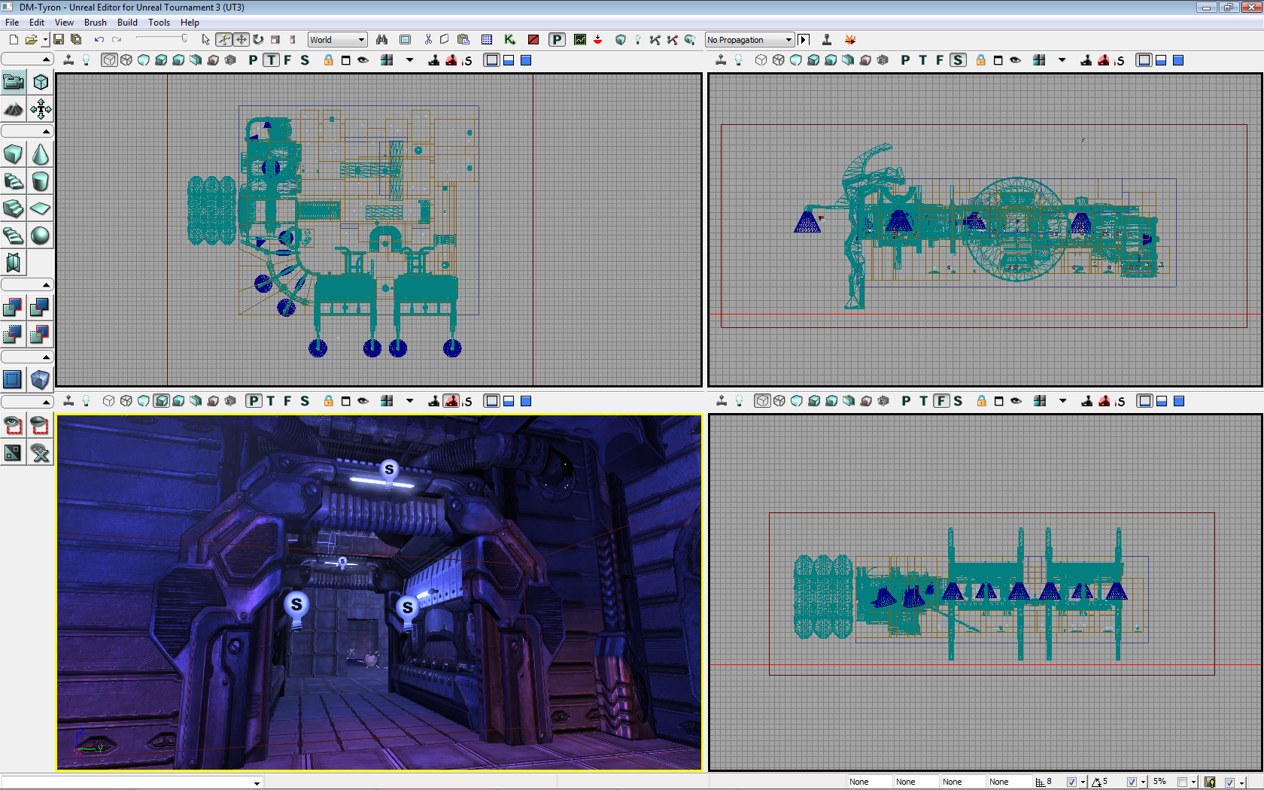Open the File menu

pyautogui.click(x=12, y=23)
